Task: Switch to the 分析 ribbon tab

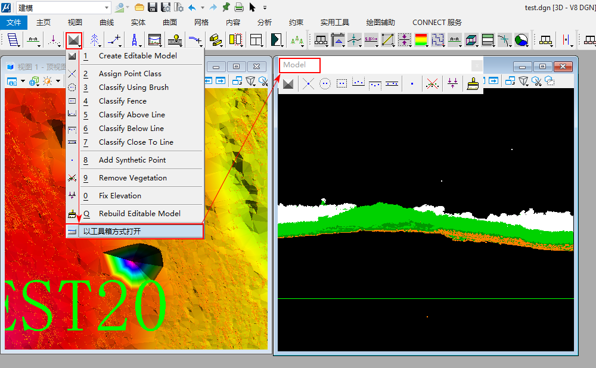Action: (x=265, y=23)
